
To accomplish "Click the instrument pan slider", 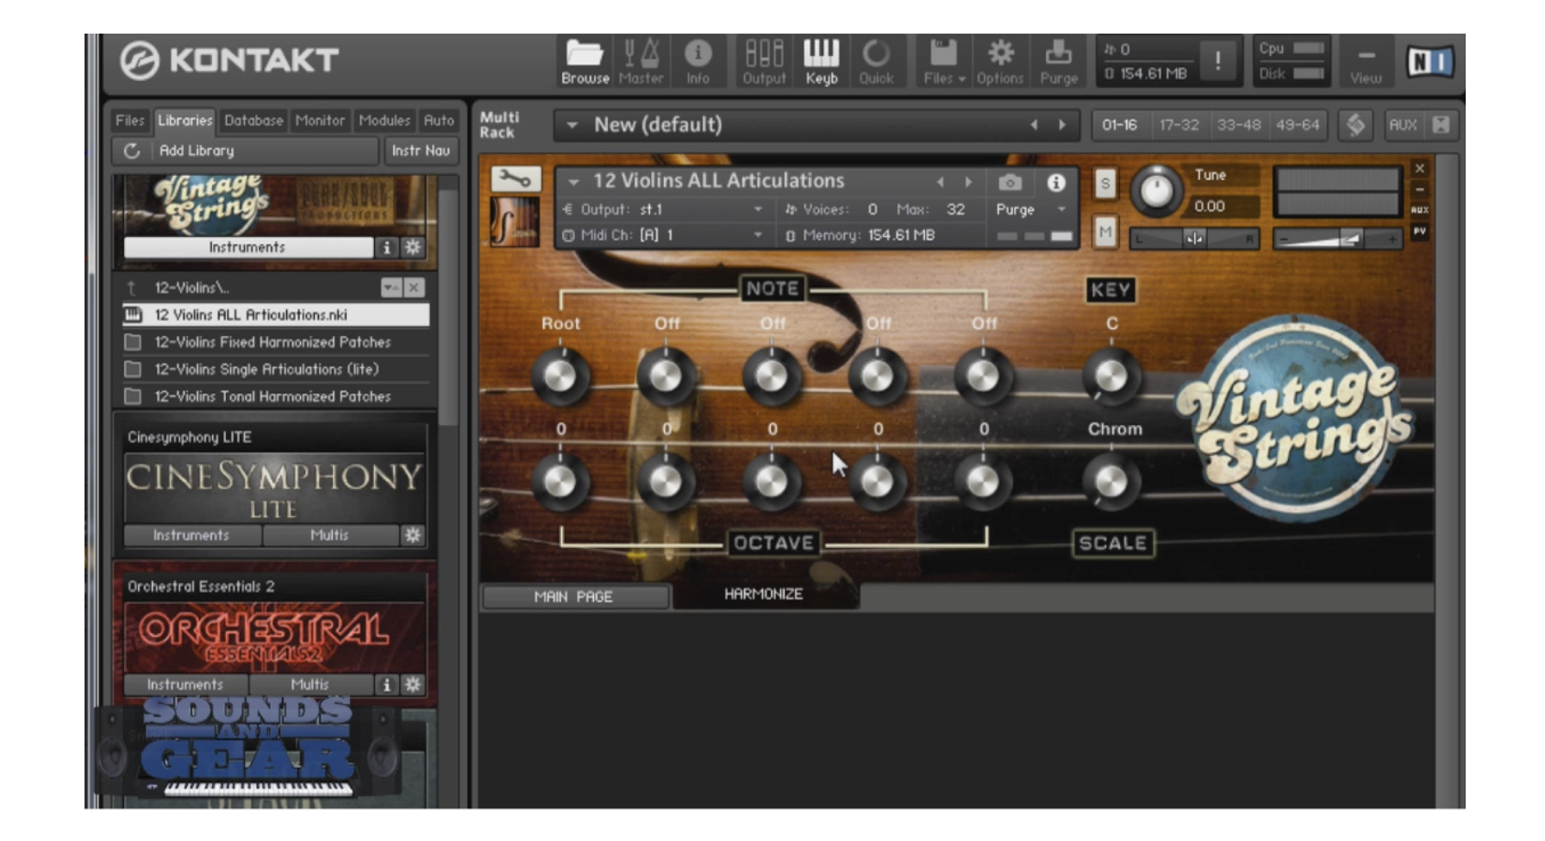I will (1194, 239).
